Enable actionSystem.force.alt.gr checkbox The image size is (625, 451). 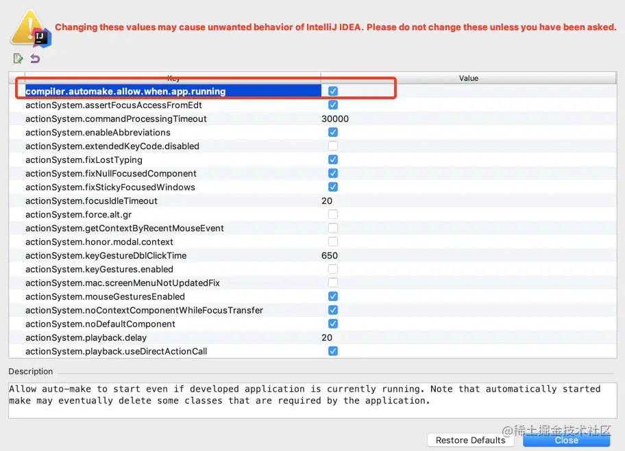pyautogui.click(x=333, y=214)
